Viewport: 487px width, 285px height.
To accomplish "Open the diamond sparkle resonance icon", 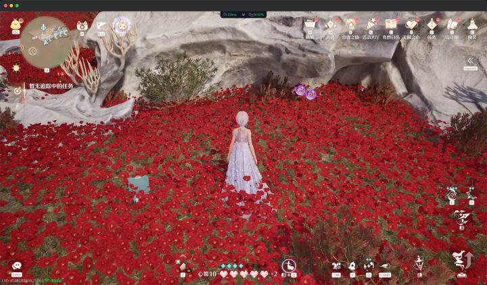I will (x=330, y=24).
